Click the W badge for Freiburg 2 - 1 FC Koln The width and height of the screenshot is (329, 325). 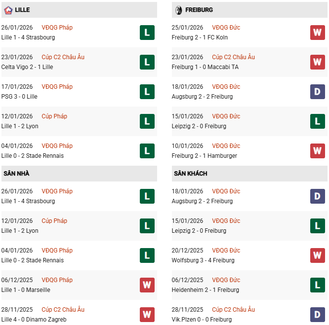[x=317, y=33]
